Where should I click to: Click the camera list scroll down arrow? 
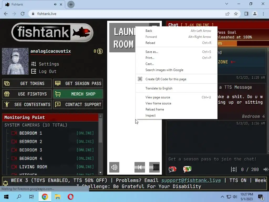click(101, 173)
